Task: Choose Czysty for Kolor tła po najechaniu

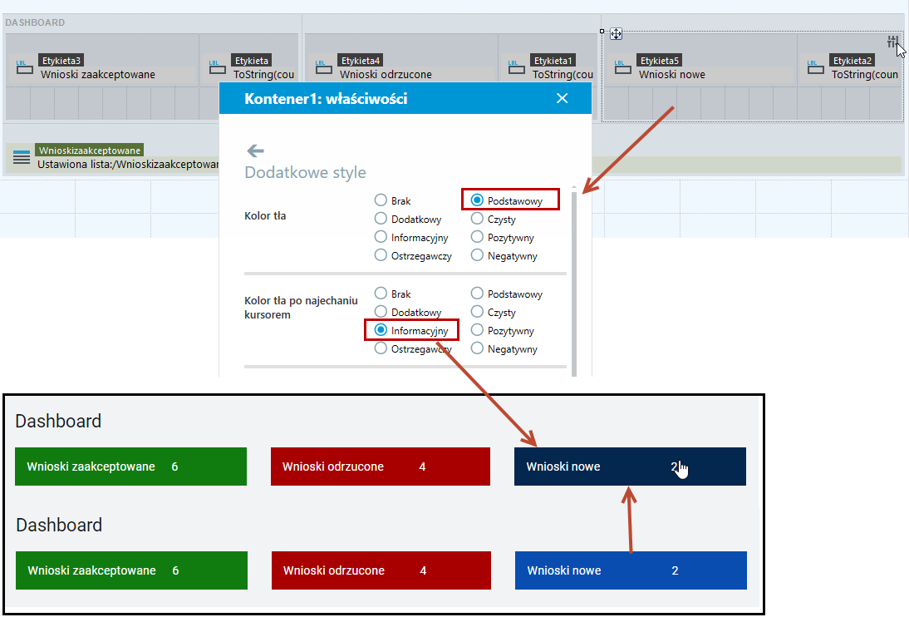Action: 477,312
